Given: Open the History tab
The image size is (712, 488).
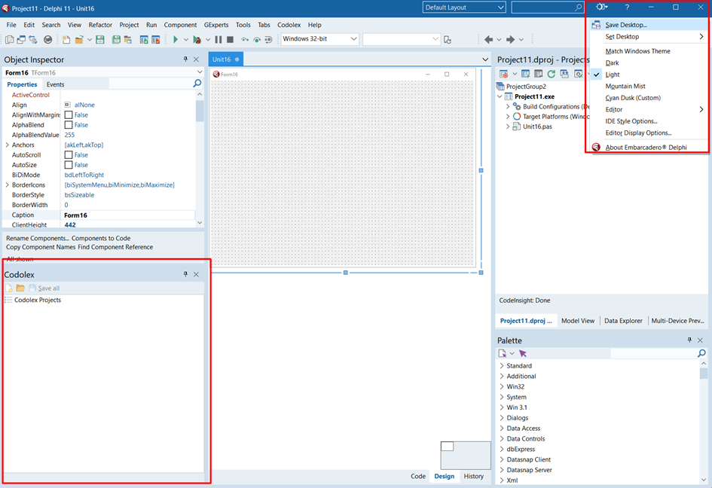Looking at the screenshot, I should (x=474, y=476).
